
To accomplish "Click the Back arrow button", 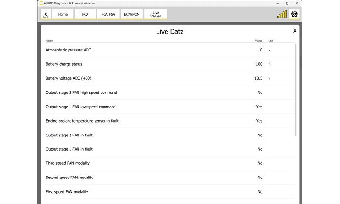I will tap(45, 15).
